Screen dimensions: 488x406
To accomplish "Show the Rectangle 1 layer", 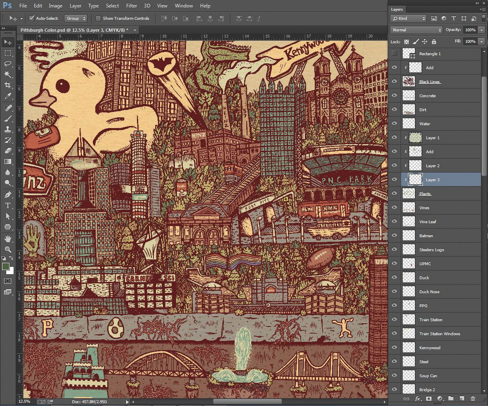I will [x=394, y=54].
